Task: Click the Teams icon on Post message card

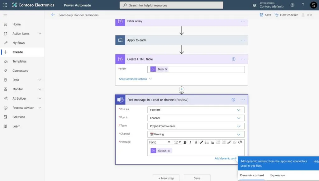Action: coord(120,100)
